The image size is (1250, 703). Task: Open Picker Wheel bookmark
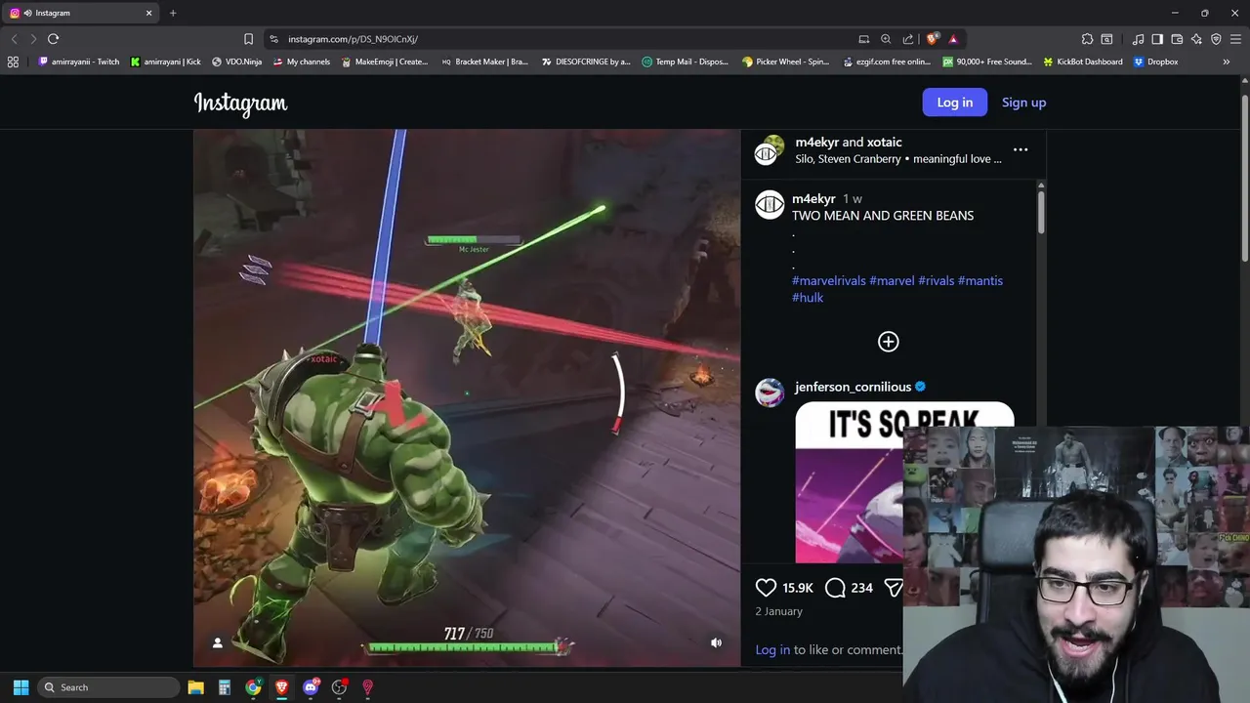click(x=785, y=62)
